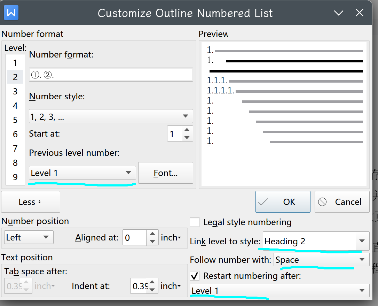This screenshot has width=378, height=306.
Task: Close the Customize Outline Numbered List dialog
Action: [360, 13]
